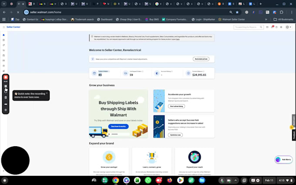Launch WhatsApp from the shelf
Viewport: 296px width, 185px height.
(148, 180)
